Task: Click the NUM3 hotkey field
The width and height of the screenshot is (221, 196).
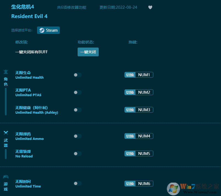Action: pos(144,110)
